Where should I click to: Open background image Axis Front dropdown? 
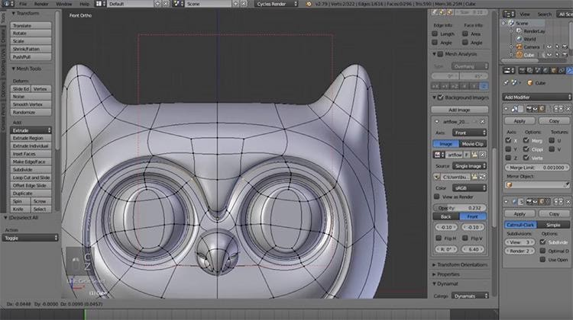click(x=470, y=133)
